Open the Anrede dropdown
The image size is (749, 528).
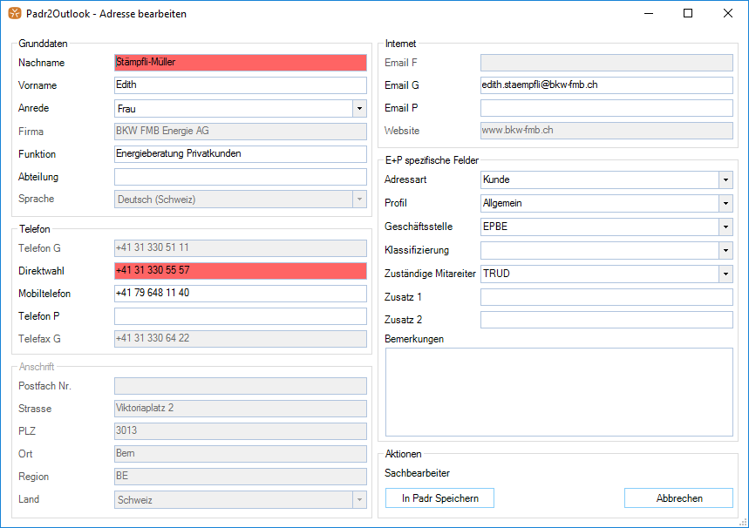click(x=359, y=109)
